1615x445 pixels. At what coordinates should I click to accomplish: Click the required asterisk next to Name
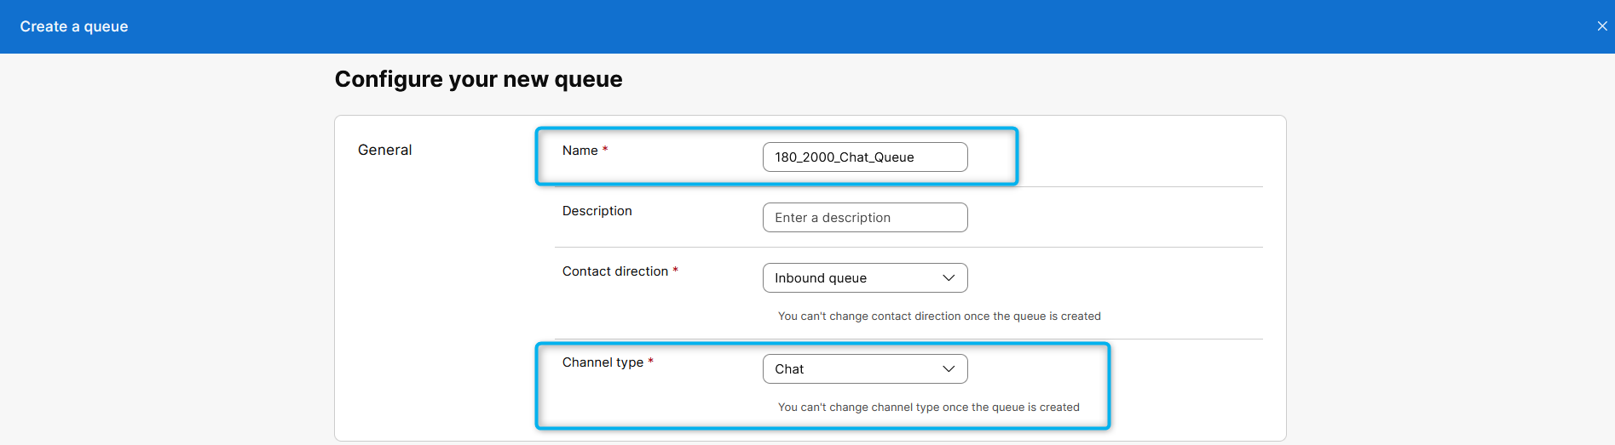pyautogui.click(x=605, y=150)
